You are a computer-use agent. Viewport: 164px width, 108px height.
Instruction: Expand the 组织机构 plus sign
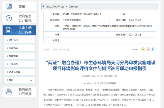coord(31,40)
